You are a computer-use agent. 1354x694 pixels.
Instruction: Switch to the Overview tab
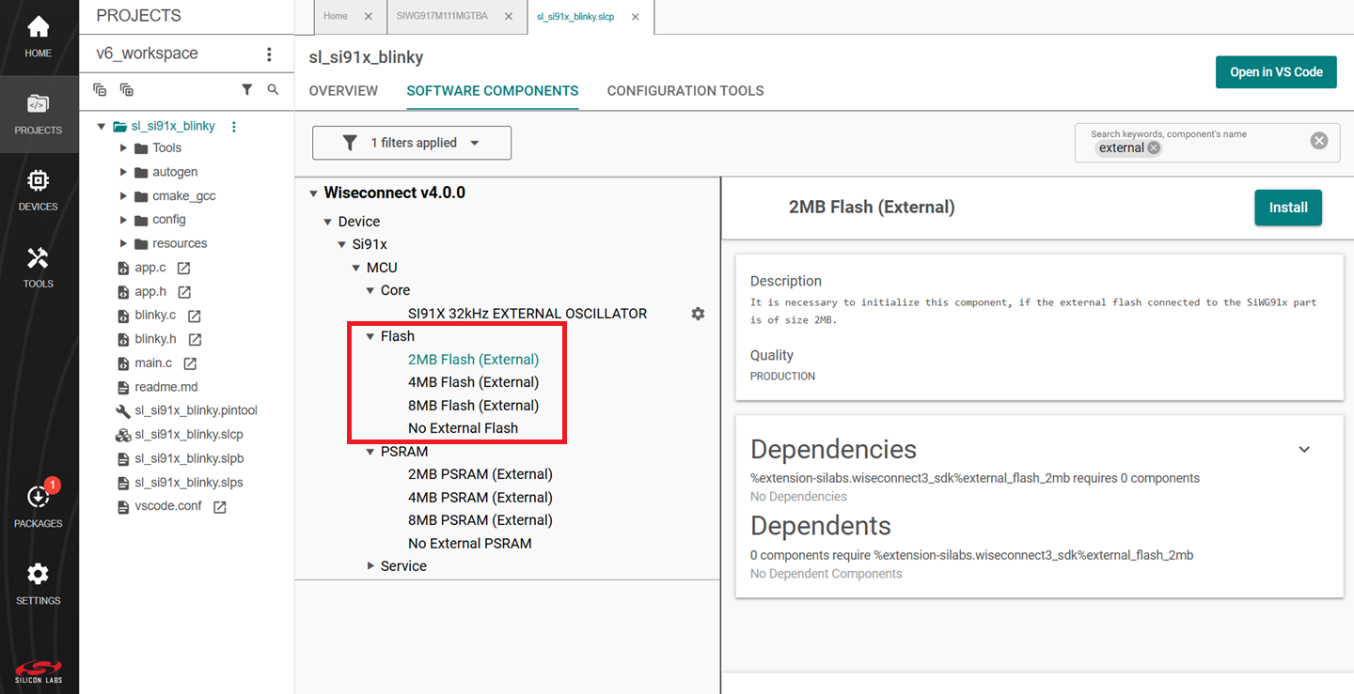point(343,91)
